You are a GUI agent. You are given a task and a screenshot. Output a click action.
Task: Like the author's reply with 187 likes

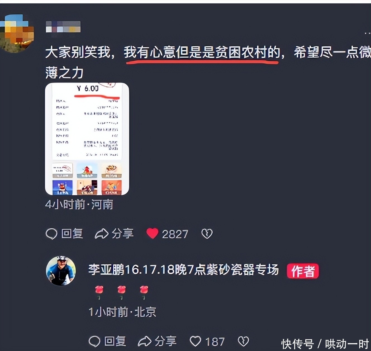coord(195,341)
